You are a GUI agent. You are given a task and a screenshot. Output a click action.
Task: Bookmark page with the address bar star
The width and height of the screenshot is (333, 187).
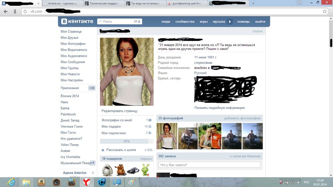pos(325,11)
